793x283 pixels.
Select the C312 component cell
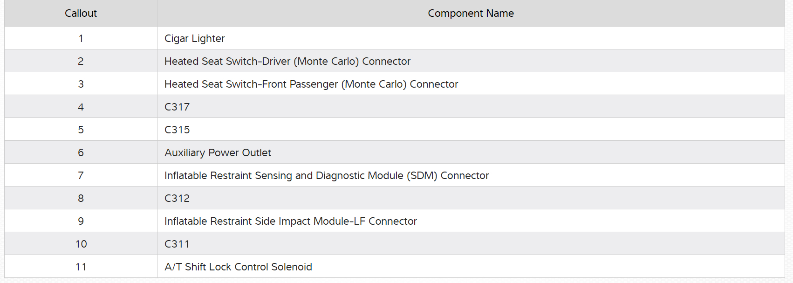pyautogui.click(x=177, y=199)
